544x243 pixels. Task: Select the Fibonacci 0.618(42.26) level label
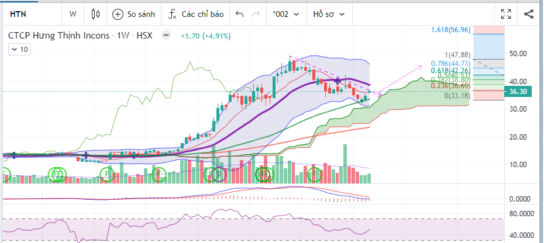(450, 70)
